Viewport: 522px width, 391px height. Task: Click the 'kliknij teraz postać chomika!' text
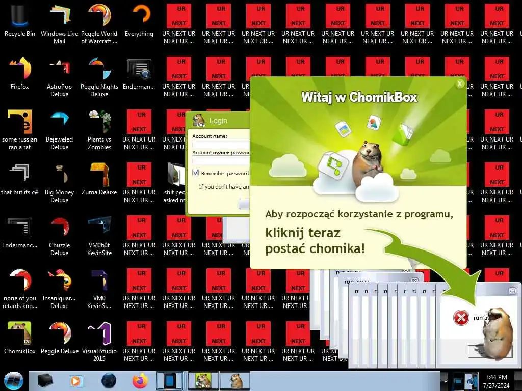click(315, 241)
